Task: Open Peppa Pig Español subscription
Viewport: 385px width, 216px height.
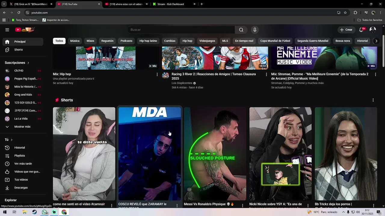Action: click(23, 79)
